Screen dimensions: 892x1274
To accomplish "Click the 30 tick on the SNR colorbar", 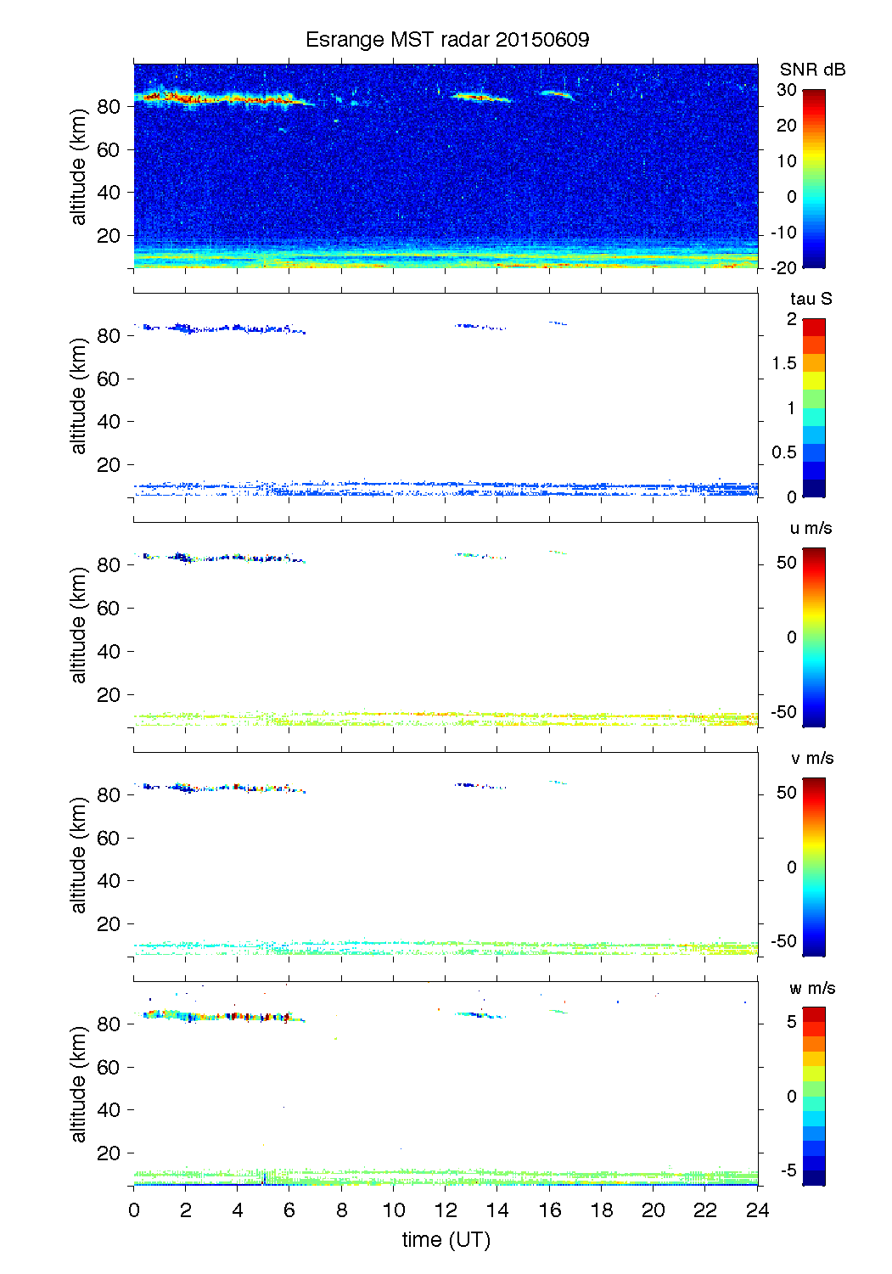I will click(786, 90).
